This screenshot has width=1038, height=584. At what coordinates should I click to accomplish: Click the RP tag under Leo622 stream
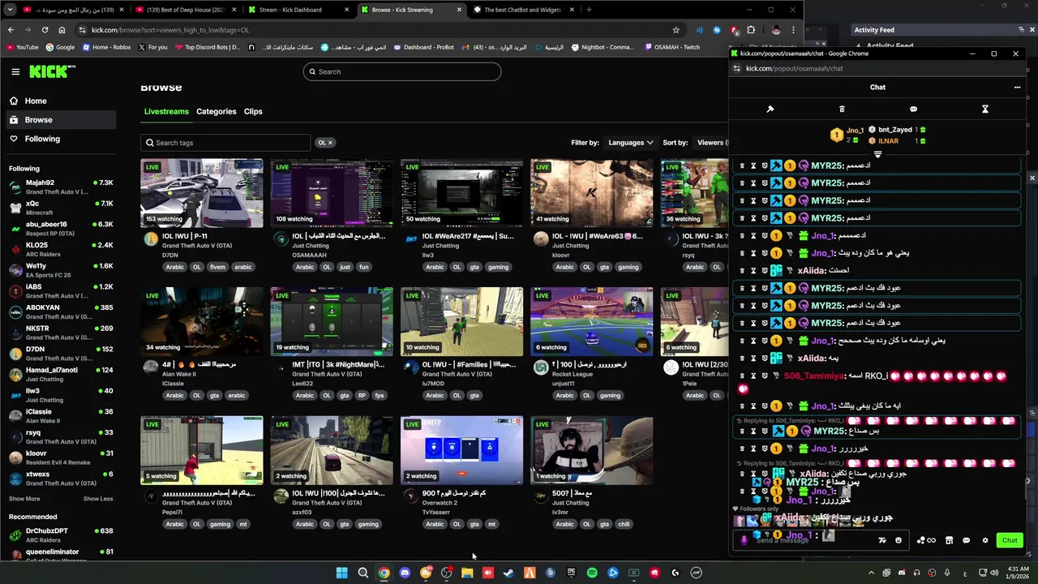[x=362, y=396]
